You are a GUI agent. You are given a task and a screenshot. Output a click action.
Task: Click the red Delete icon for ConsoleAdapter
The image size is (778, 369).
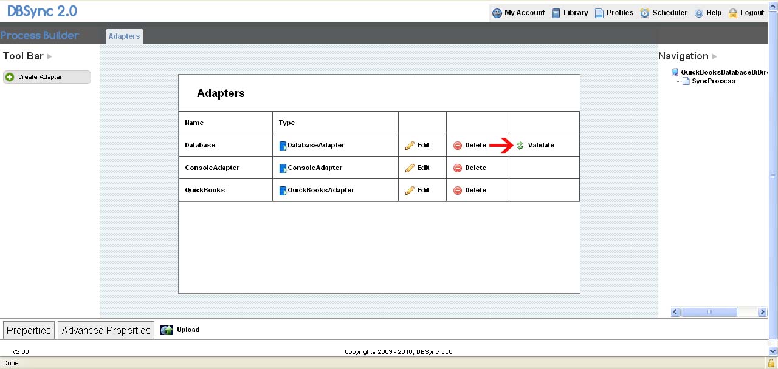click(458, 168)
